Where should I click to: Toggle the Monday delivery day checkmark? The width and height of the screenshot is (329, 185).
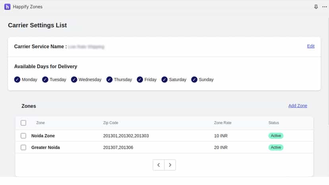pyautogui.click(x=17, y=80)
